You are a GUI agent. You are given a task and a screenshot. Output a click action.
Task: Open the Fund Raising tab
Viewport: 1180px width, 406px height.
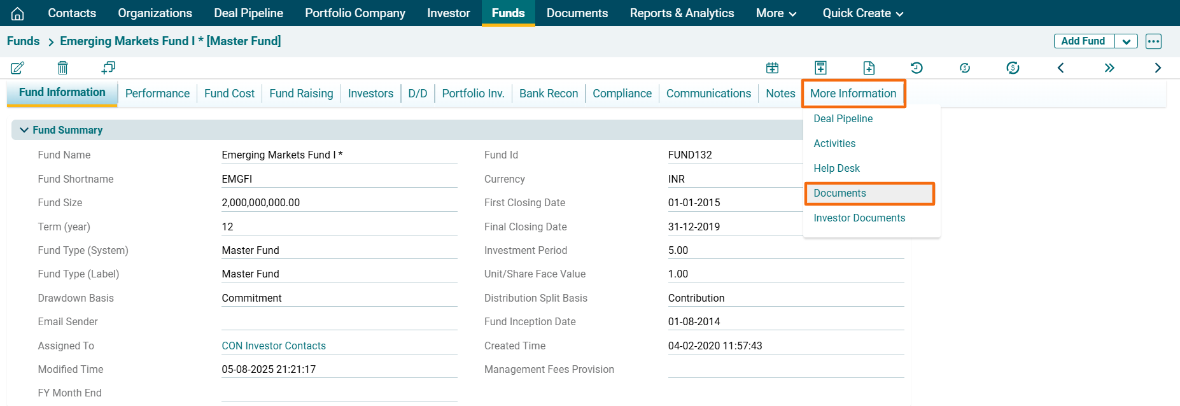(301, 94)
